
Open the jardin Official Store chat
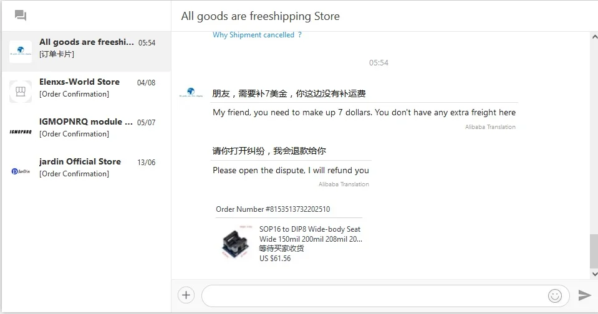coord(86,171)
